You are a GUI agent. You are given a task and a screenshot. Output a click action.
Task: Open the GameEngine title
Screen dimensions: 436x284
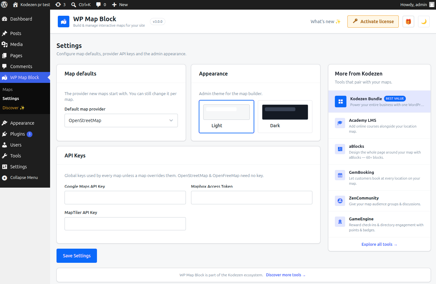point(361,219)
